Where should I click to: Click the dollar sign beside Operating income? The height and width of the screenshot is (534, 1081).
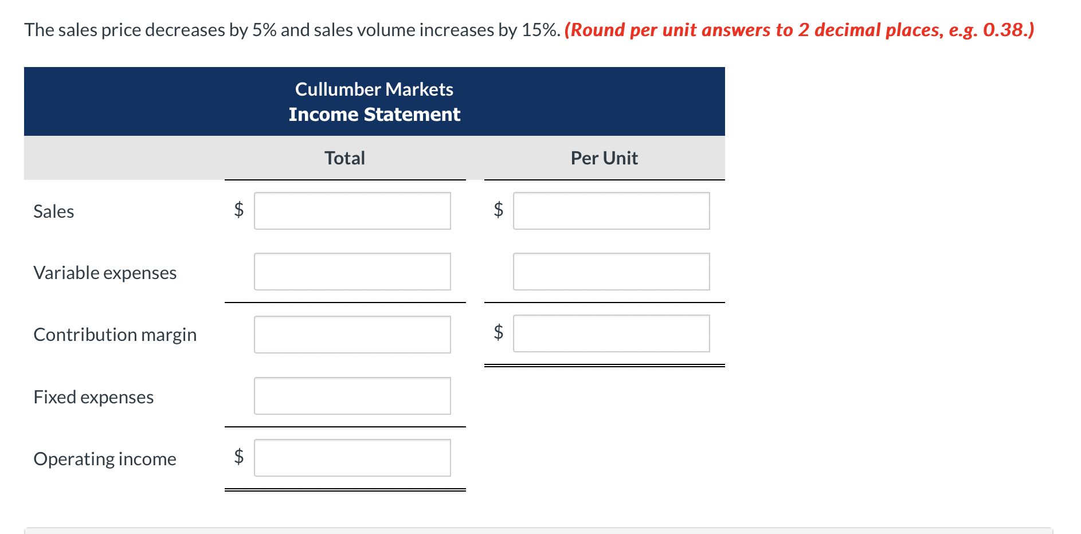pos(239,457)
